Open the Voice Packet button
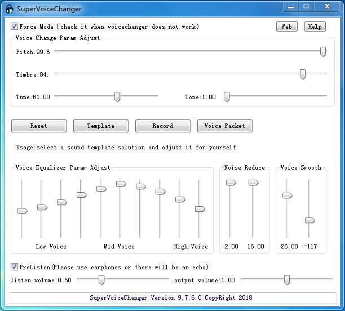 click(224, 126)
